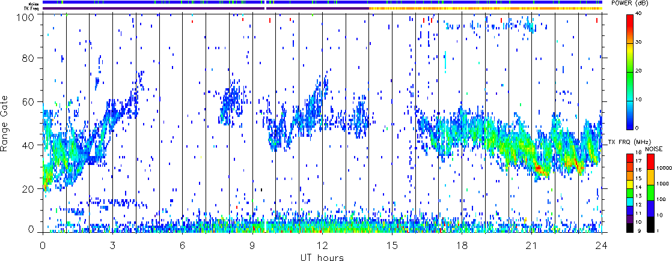This screenshot has width=672, height=261.
Task: Pick the orange NOISE legend swatch below 10000
Action: (650, 177)
